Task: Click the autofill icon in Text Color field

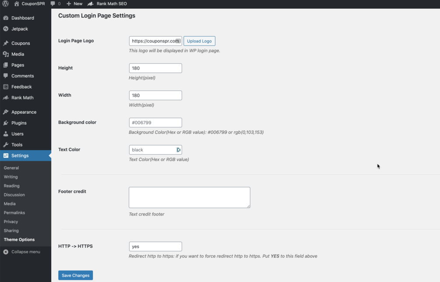Action: click(x=178, y=150)
